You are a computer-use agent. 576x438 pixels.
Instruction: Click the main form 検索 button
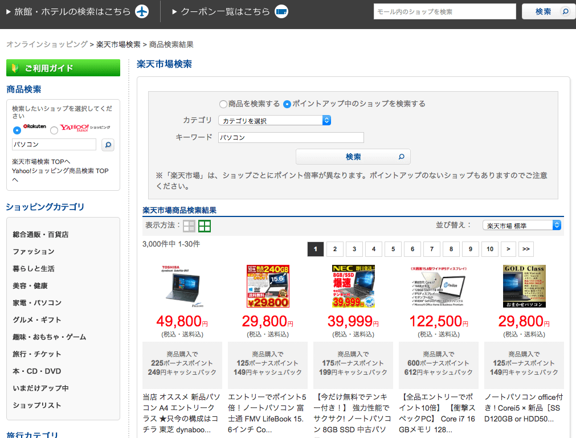[353, 157]
